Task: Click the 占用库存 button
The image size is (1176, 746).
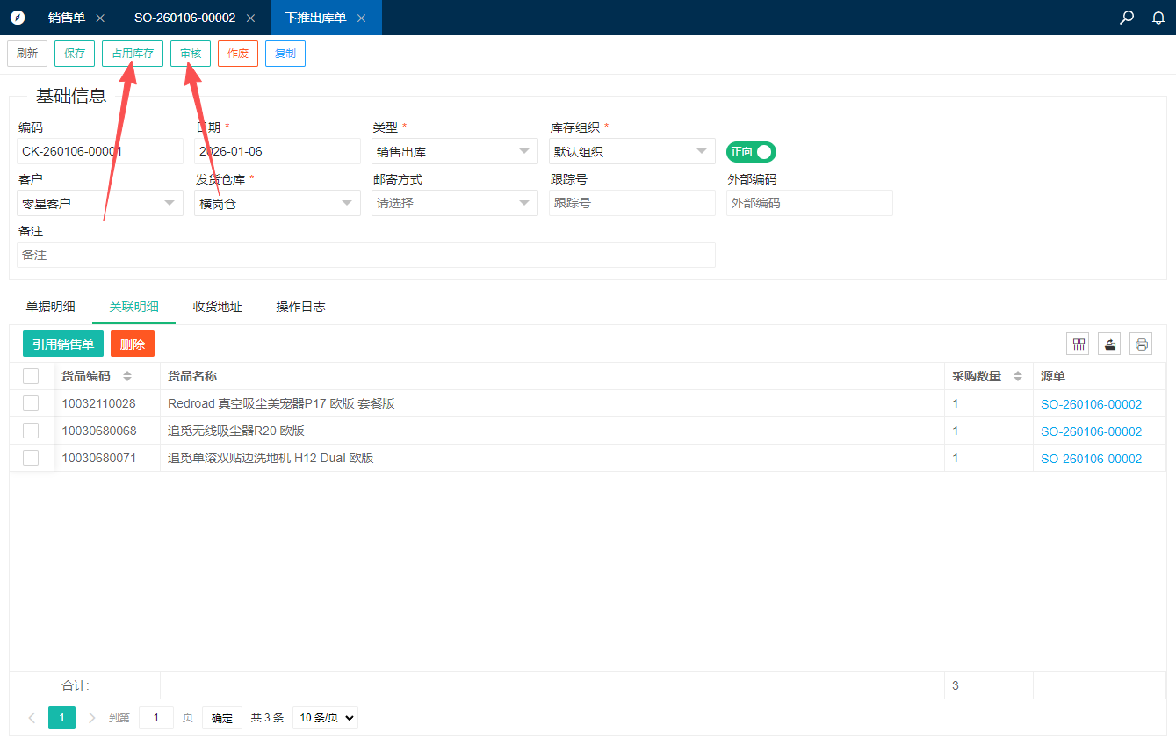Action: (x=133, y=54)
